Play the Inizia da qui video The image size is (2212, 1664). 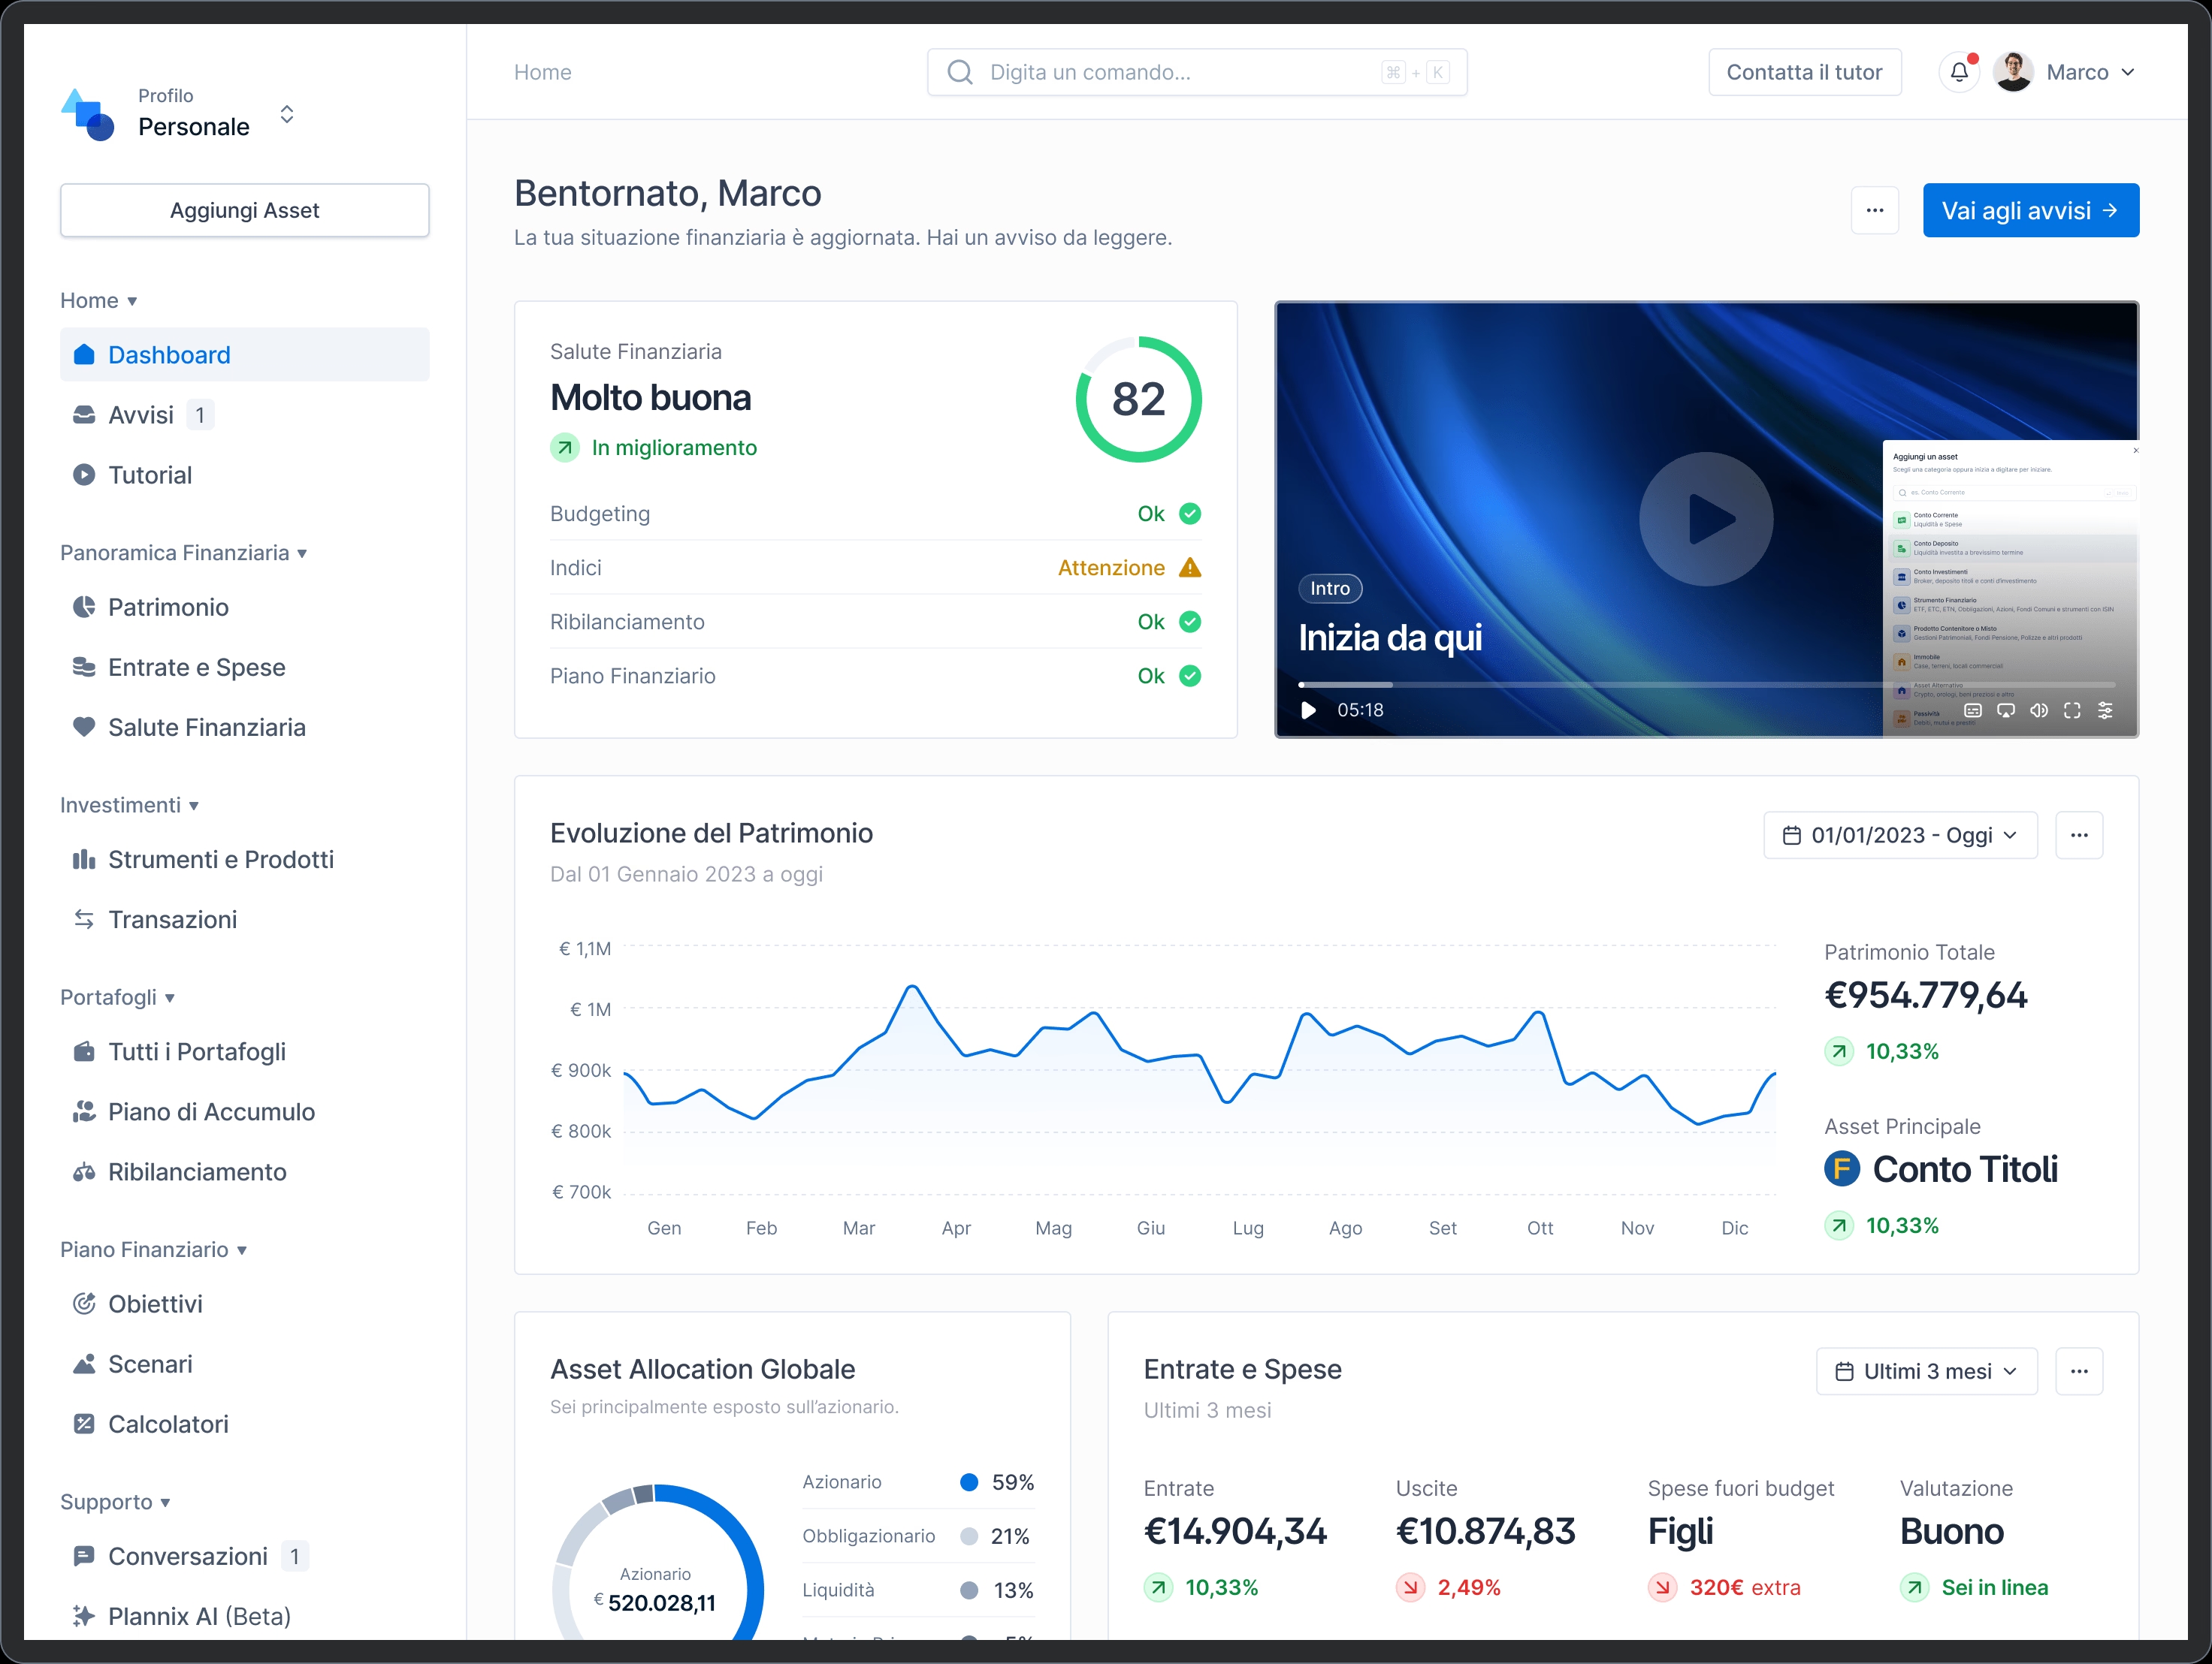(x=1706, y=519)
